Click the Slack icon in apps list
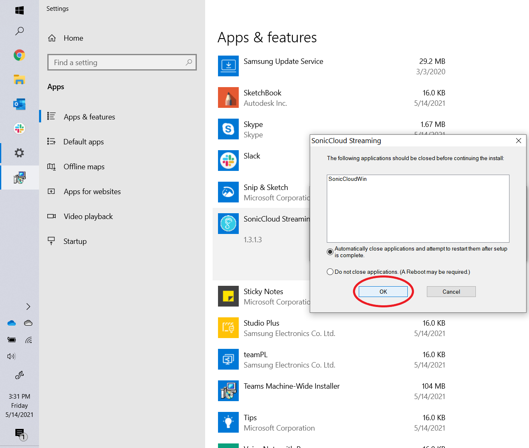529x448 pixels. (x=228, y=161)
